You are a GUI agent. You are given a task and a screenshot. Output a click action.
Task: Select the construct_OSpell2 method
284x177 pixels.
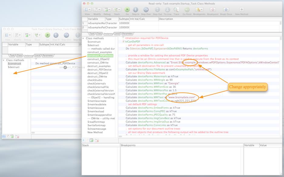[x=98, y=59]
